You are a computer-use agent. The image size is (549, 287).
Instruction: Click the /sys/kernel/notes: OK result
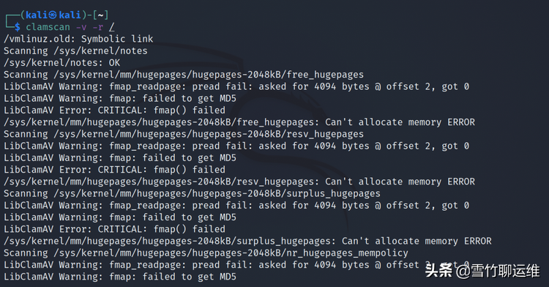pyautogui.click(x=61, y=63)
